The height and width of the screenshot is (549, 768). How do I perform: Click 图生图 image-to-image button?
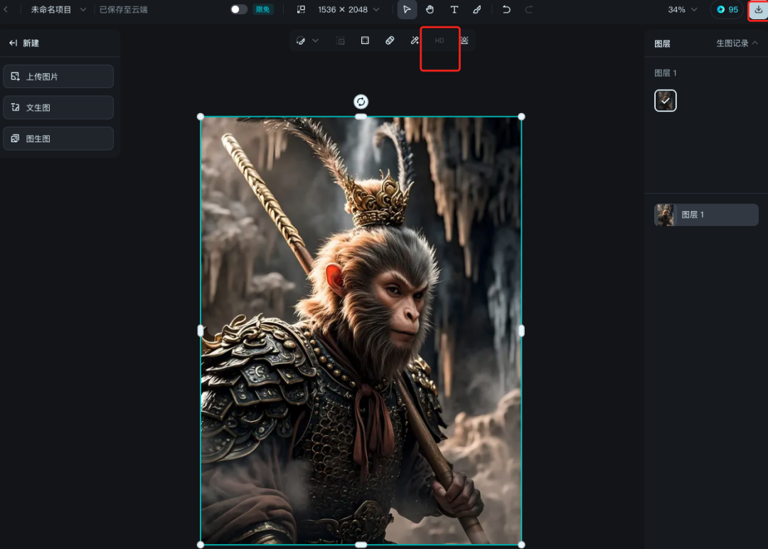pos(58,139)
